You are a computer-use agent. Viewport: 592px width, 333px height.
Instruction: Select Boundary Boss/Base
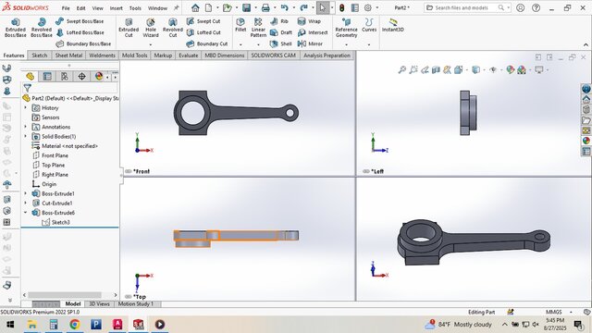point(83,43)
